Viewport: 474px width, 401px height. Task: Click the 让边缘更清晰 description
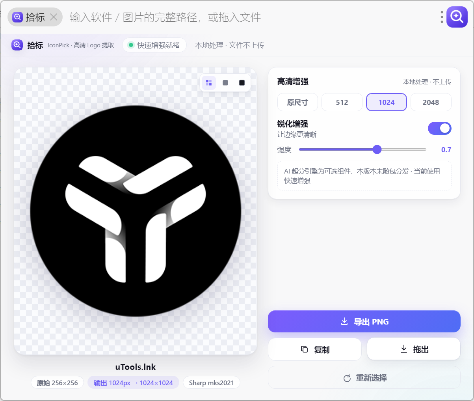coord(297,134)
